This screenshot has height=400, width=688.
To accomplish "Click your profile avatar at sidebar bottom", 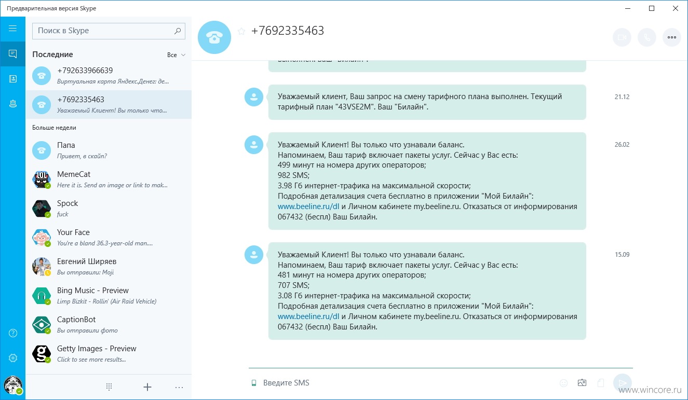I will [x=13, y=385].
